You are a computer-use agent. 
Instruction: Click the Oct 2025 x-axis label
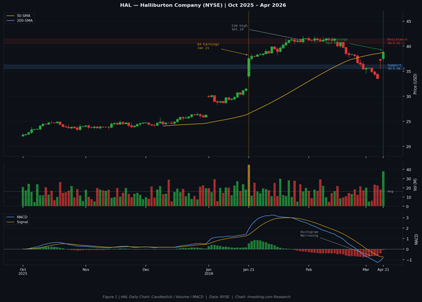pyautogui.click(x=23, y=271)
